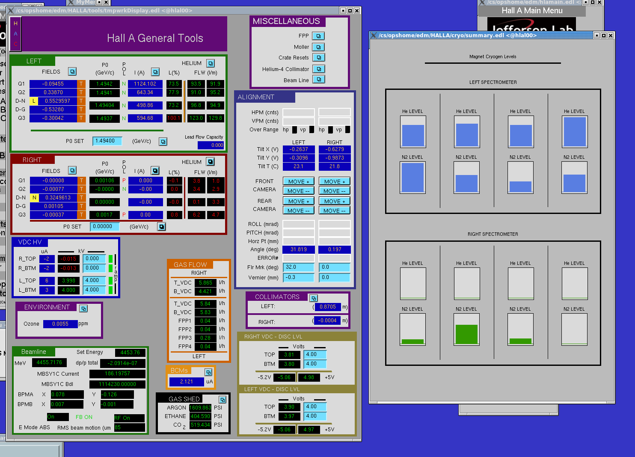Open RIGHT P0 SET related display icon
This screenshot has width=635, height=457.
pos(162,227)
